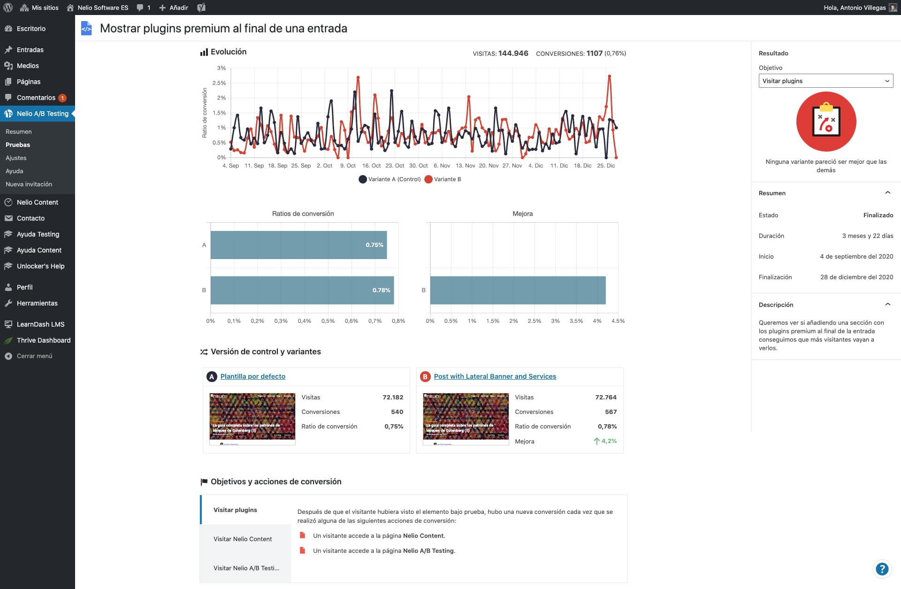
Task: Click the Herramientas wrench icon
Action: pyautogui.click(x=8, y=303)
